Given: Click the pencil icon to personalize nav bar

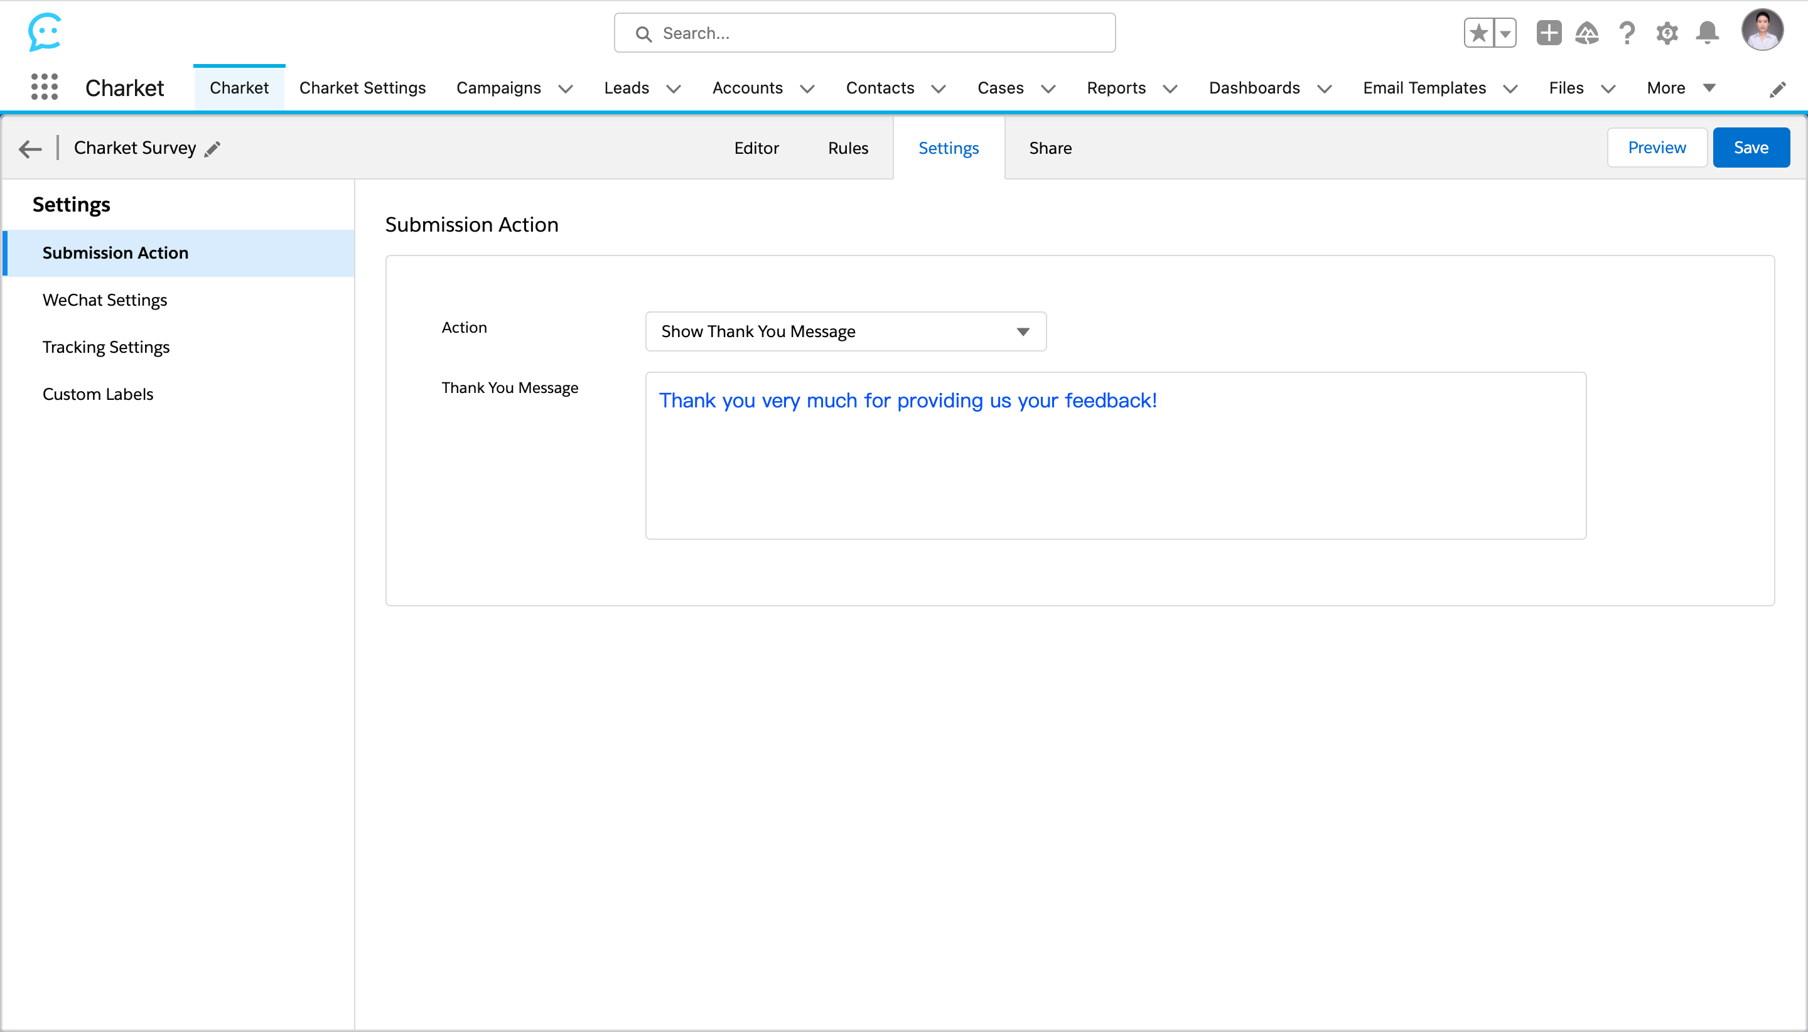Looking at the screenshot, I should point(1777,89).
